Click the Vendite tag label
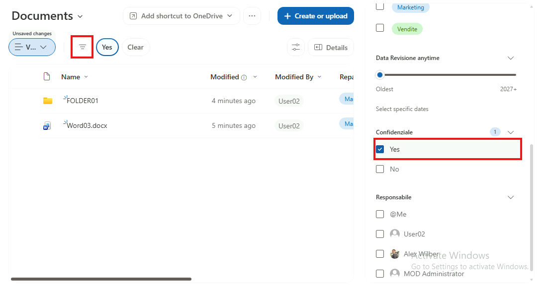547x289 pixels. pos(407,29)
